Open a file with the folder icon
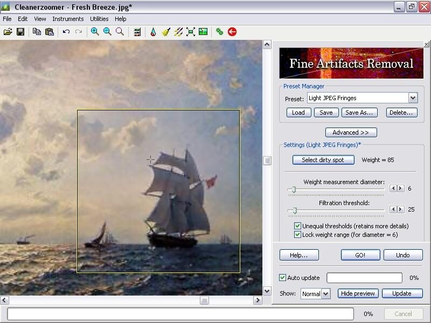The image size is (431, 323). point(8,32)
